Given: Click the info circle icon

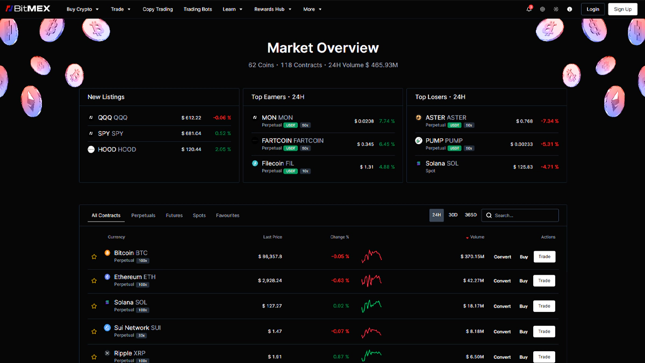Looking at the screenshot, I should tap(569, 9).
